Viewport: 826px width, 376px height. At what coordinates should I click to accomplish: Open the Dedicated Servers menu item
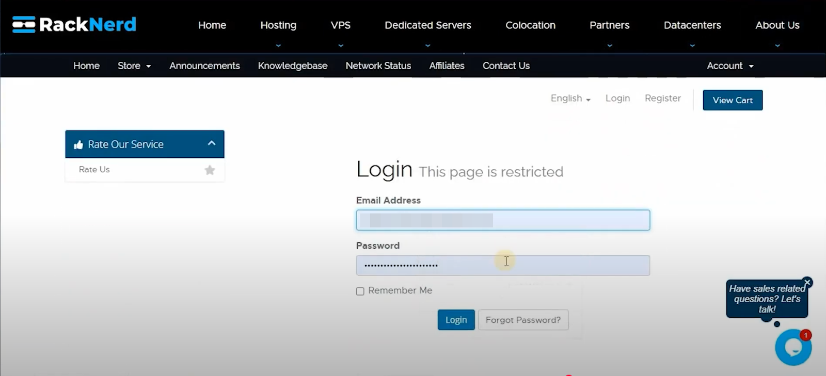tap(428, 25)
